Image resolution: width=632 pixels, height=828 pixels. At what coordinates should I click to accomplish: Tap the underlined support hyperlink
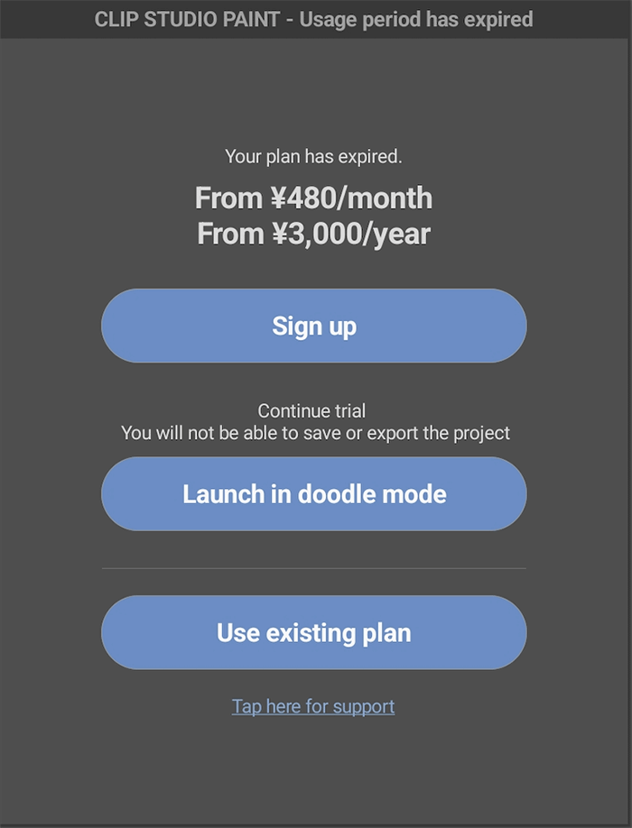313,706
